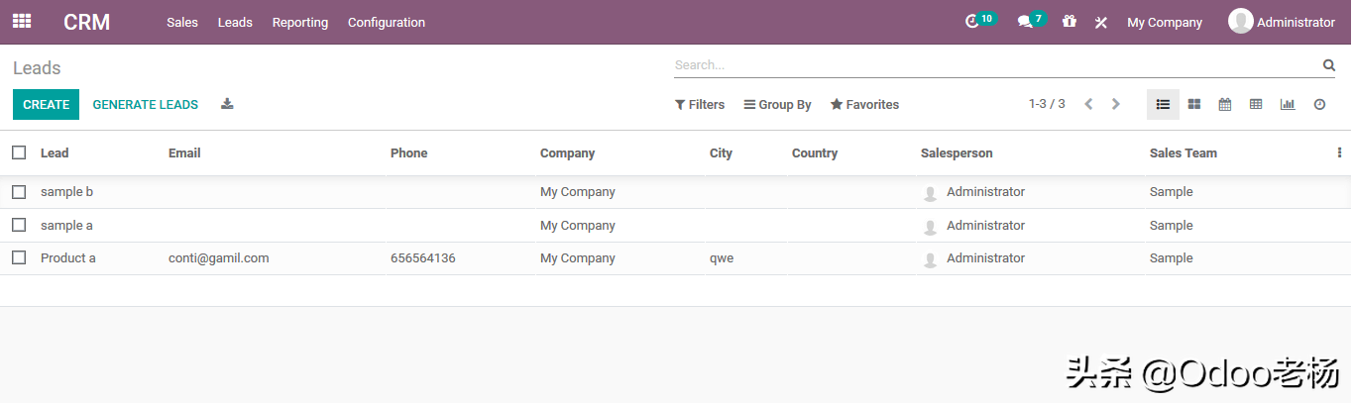Switch to Pivot table view
Screen dimensions: 1353x403
pos(1256,104)
